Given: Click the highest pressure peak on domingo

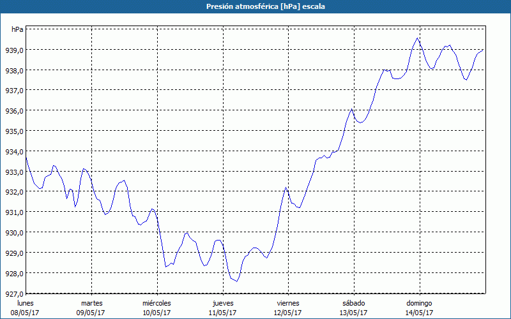Looking at the screenshot, I should point(418,38).
